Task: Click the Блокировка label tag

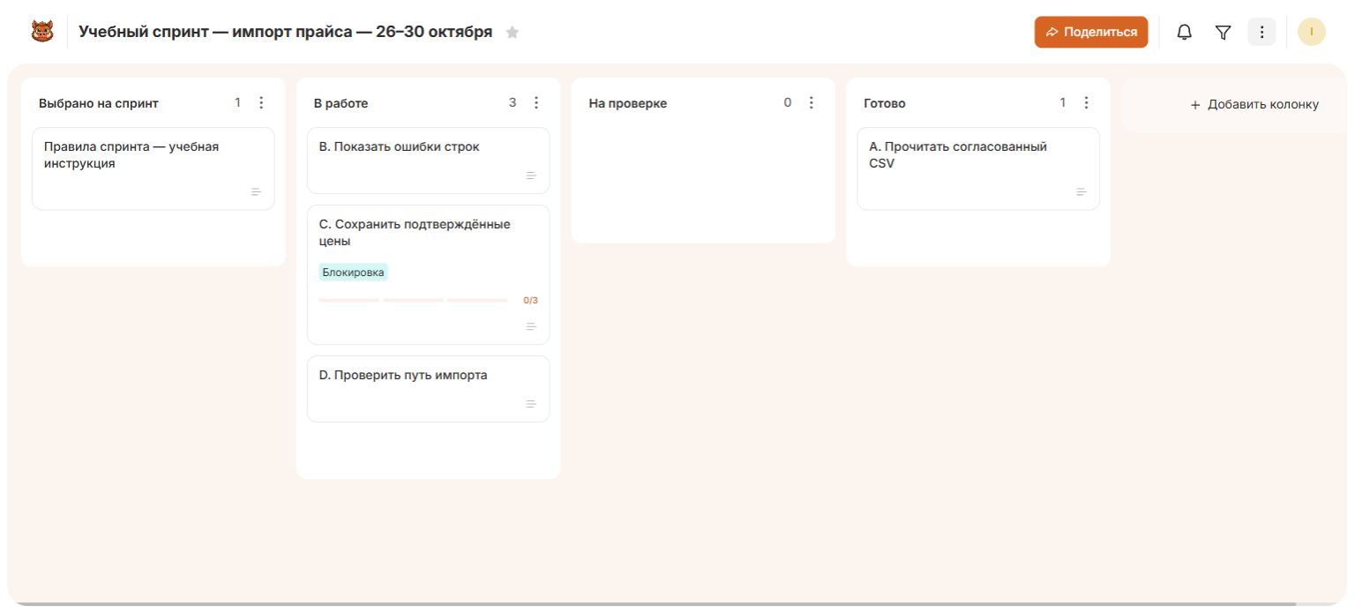Action: tap(353, 273)
